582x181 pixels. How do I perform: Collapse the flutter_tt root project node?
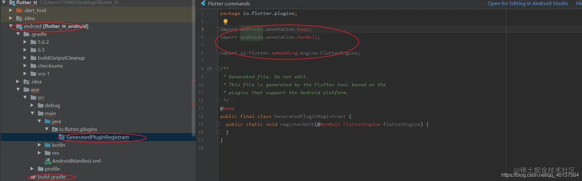point(4,2)
